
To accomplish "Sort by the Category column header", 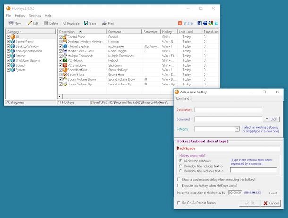I will 30,32.
